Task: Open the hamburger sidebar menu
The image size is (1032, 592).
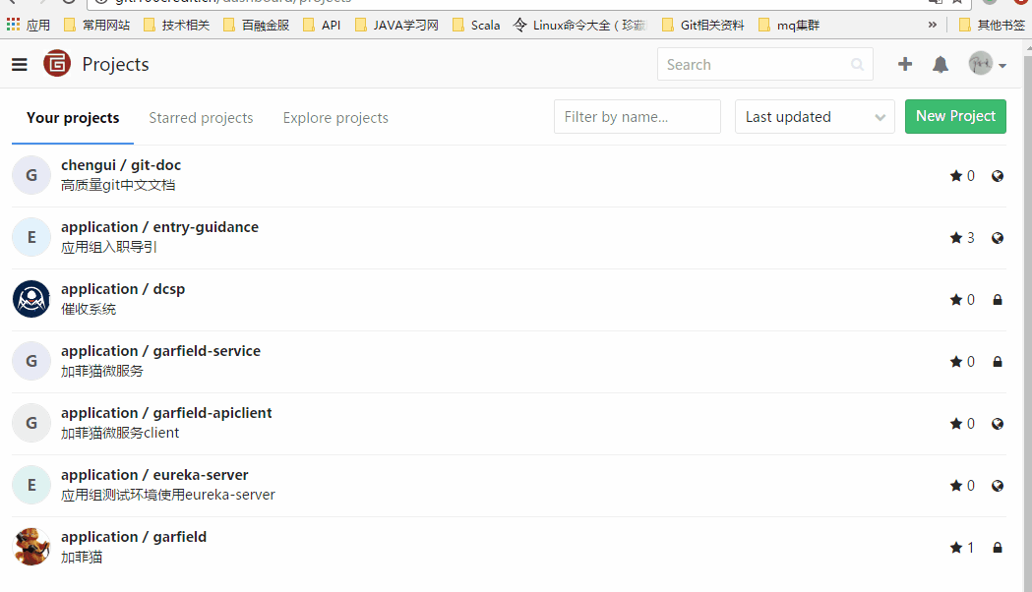Action: click(x=19, y=65)
